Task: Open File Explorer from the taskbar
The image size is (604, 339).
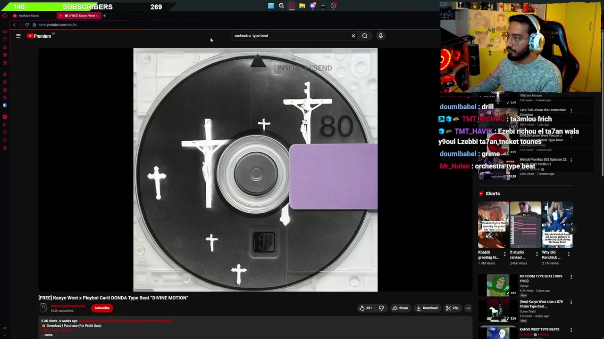Action: click(x=302, y=6)
